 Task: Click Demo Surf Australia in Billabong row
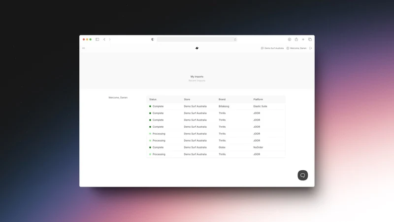(x=195, y=106)
